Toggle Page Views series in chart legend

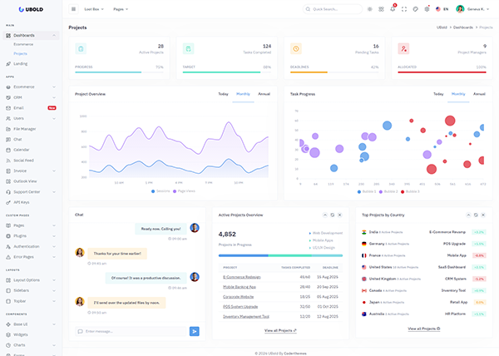(x=184, y=190)
